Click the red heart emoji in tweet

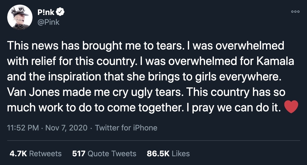tap(291, 107)
